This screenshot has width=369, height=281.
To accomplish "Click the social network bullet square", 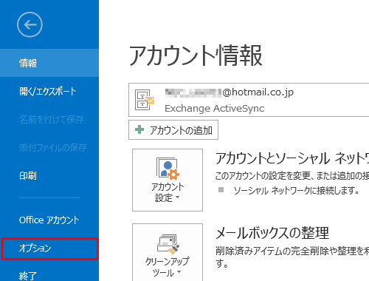I will 221,189.
